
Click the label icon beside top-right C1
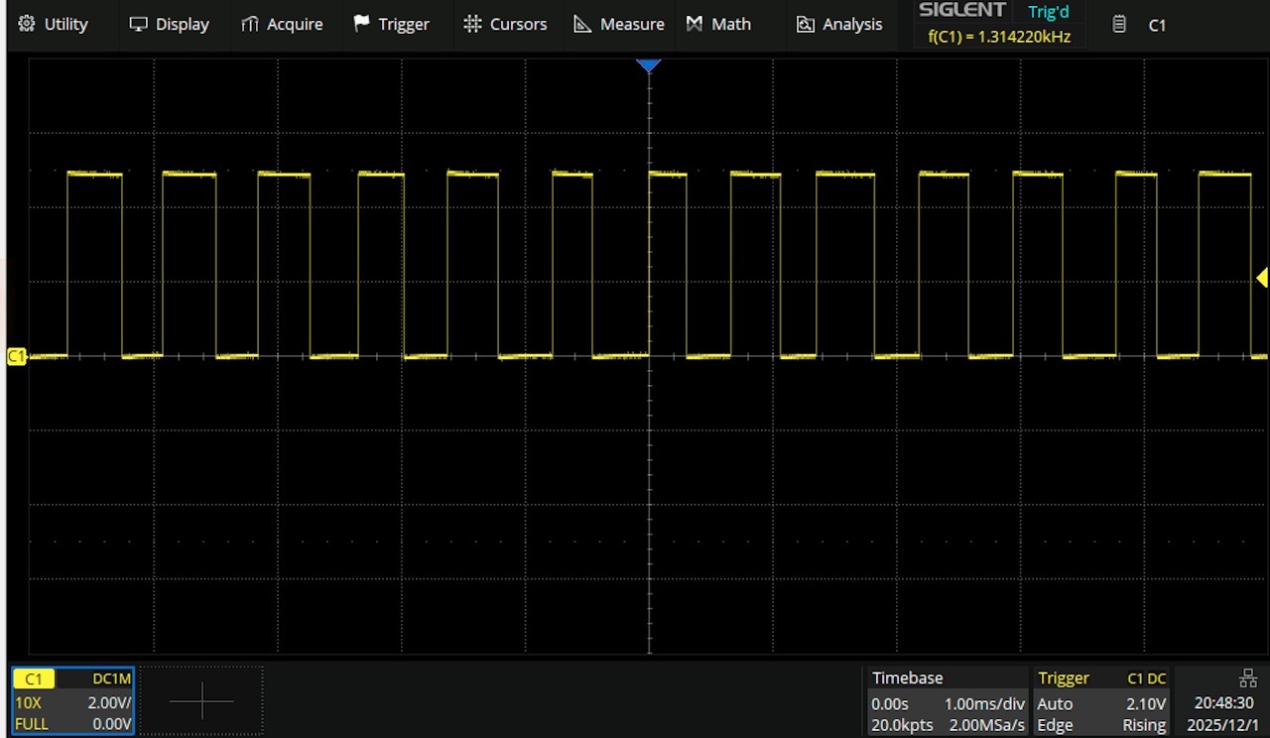(x=1119, y=25)
